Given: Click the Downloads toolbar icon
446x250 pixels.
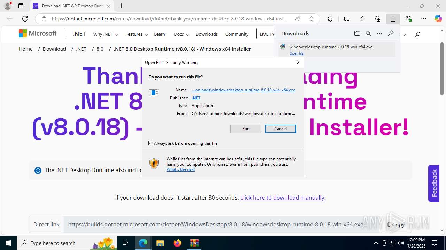Looking at the screenshot, I should pos(393,19).
